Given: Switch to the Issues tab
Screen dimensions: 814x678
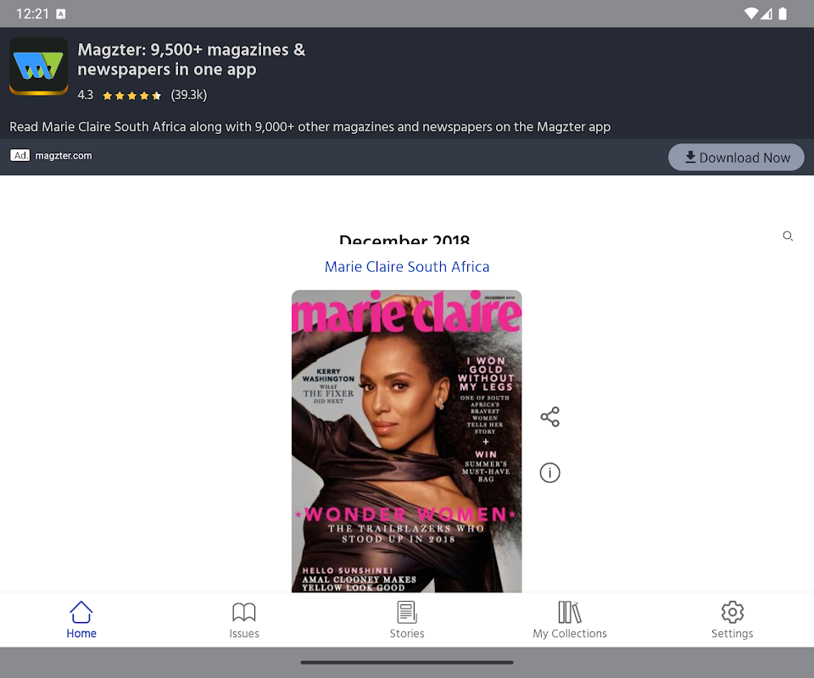Looking at the screenshot, I should click(x=244, y=620).
